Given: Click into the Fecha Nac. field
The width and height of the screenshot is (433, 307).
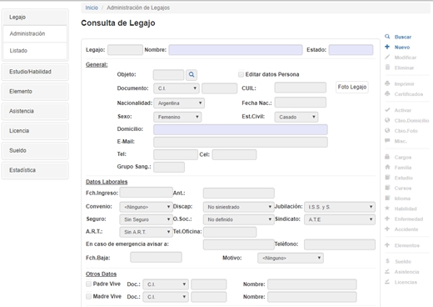Looking at the screenshot, I should point(301,103).
